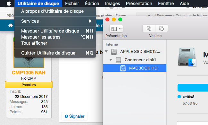Select the MACBOOK HD row text

(143, 68)
